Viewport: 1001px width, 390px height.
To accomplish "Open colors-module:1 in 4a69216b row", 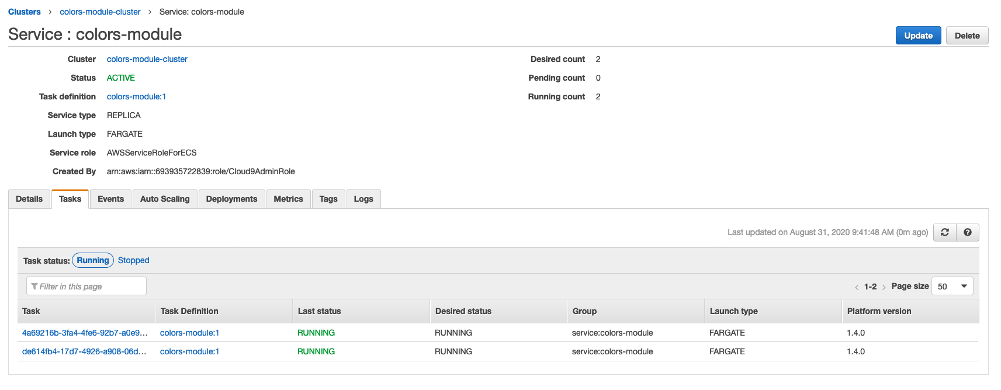I will tap(189, 333).
